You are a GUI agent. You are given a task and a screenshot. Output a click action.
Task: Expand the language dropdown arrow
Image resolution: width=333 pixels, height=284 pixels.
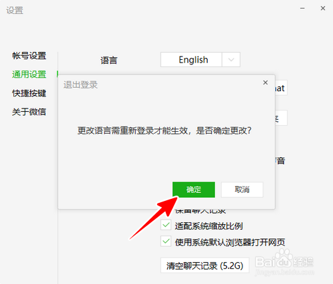[x=231, y=59]
